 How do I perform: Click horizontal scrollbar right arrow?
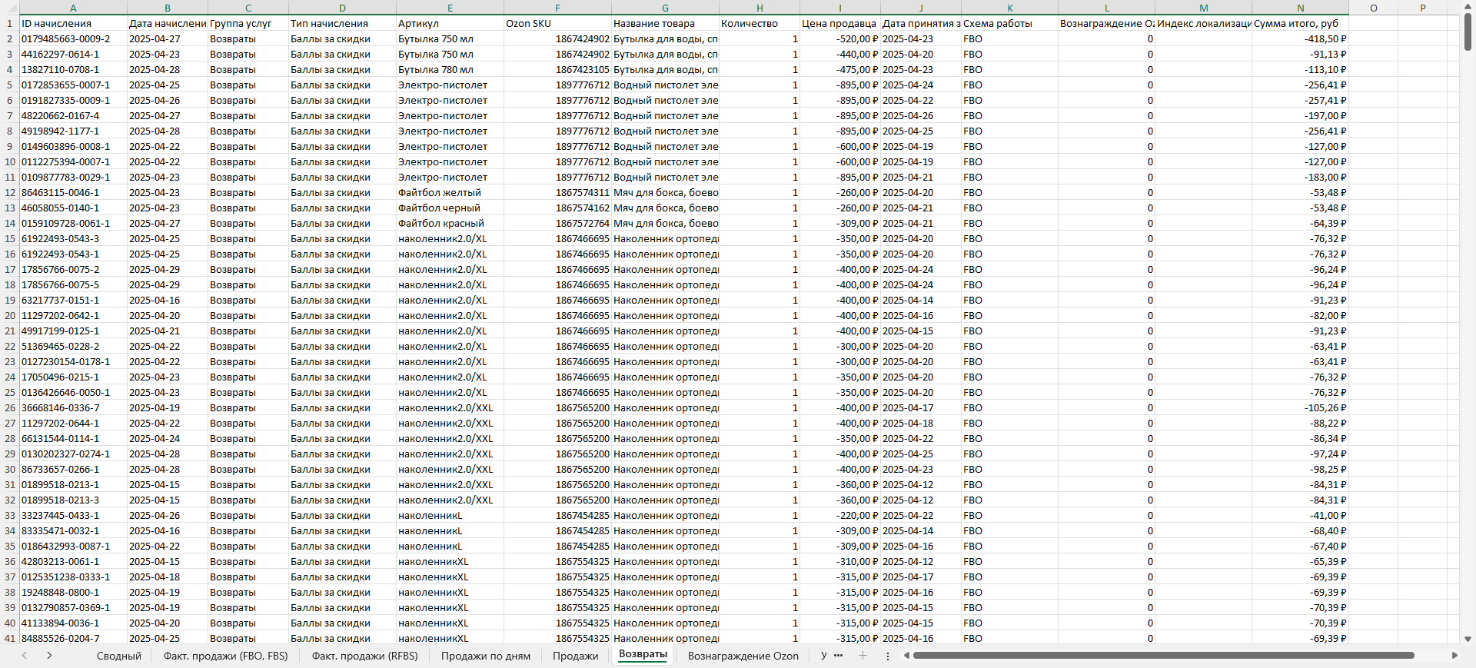click(x=1454, y=656)
